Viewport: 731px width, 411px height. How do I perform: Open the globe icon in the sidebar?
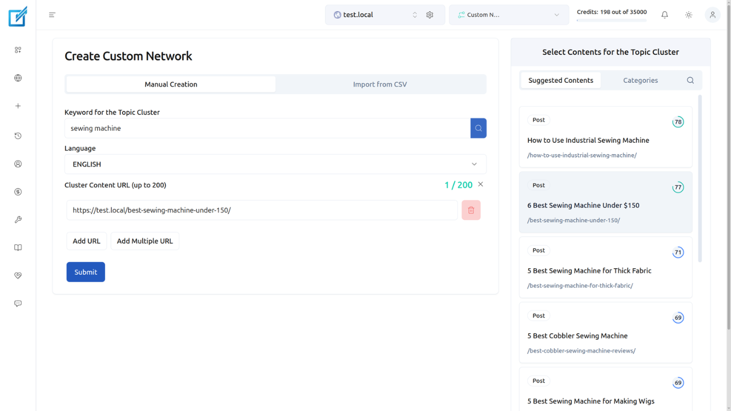tap(18, 78)
